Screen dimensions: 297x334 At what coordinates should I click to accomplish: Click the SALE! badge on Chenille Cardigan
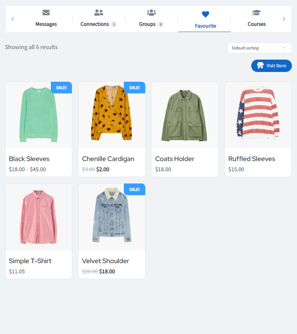point(134,88)
